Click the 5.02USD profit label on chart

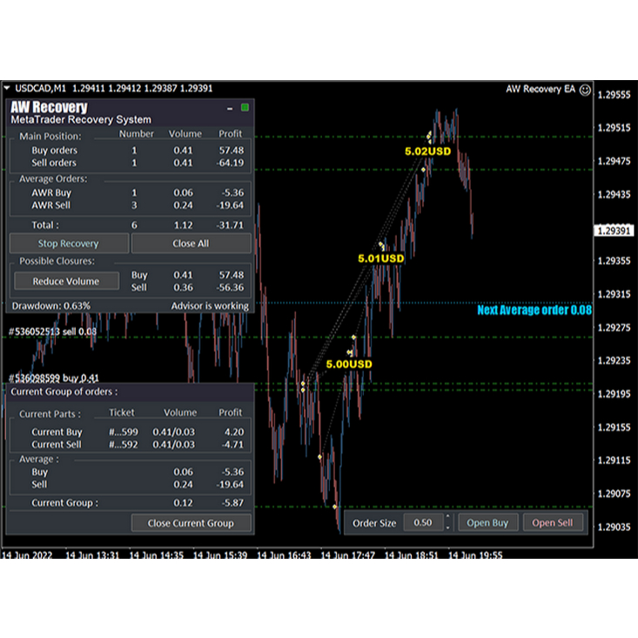[x=428, y=151]
